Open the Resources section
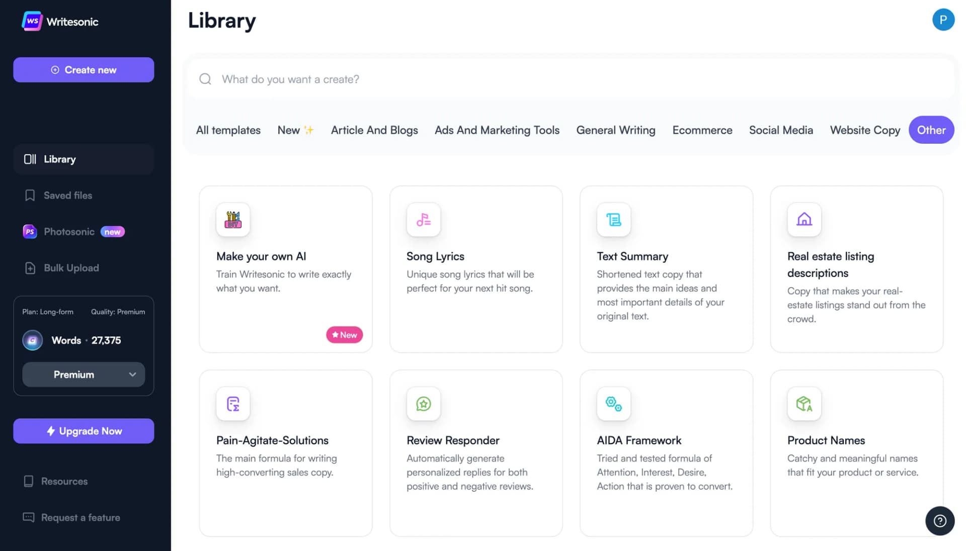 coord(64,482)
